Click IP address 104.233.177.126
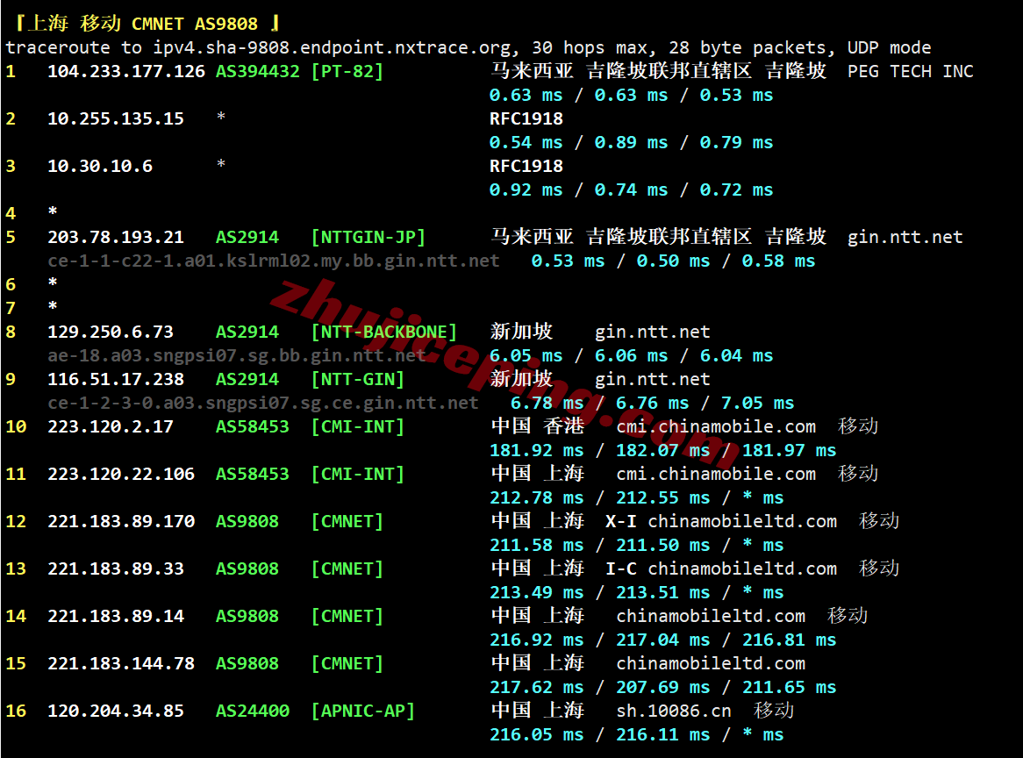The height and width of the screenshot is (758, 1023). point(126,71)
